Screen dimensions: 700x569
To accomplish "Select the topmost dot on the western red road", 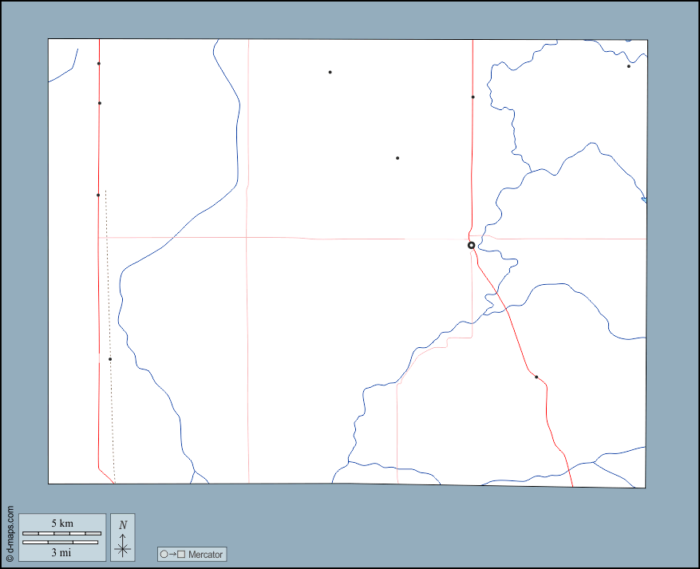I will tap(98, 64).
